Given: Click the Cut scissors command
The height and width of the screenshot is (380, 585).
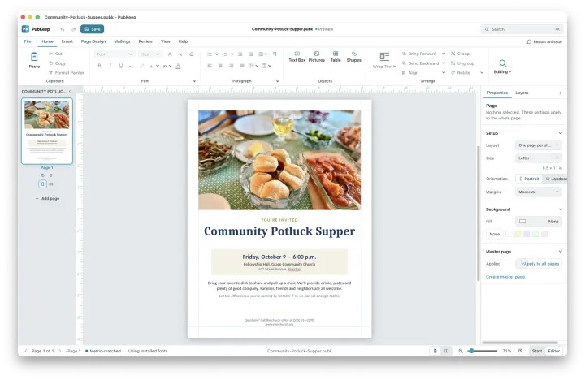Looking at the screenshot, I should (55, 54).
